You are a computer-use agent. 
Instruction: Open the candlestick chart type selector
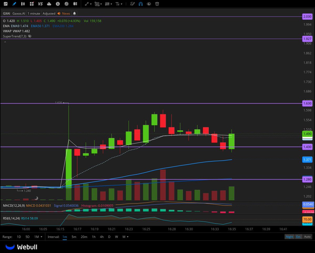point(23,4)
